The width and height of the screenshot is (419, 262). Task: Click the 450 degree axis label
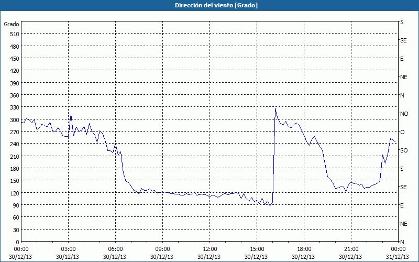click(x=15, y=59)
